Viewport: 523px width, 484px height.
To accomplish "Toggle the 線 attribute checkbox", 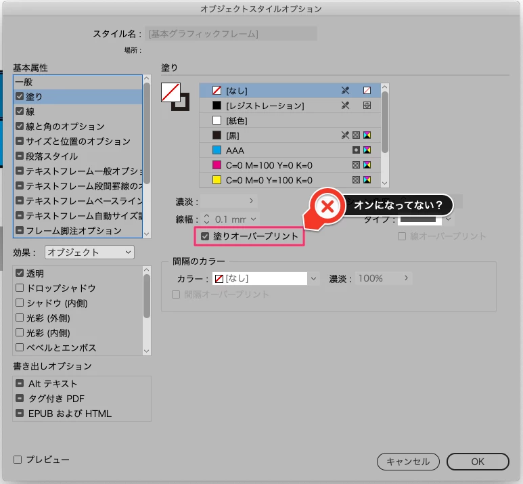I will click(x=20, y=111).
